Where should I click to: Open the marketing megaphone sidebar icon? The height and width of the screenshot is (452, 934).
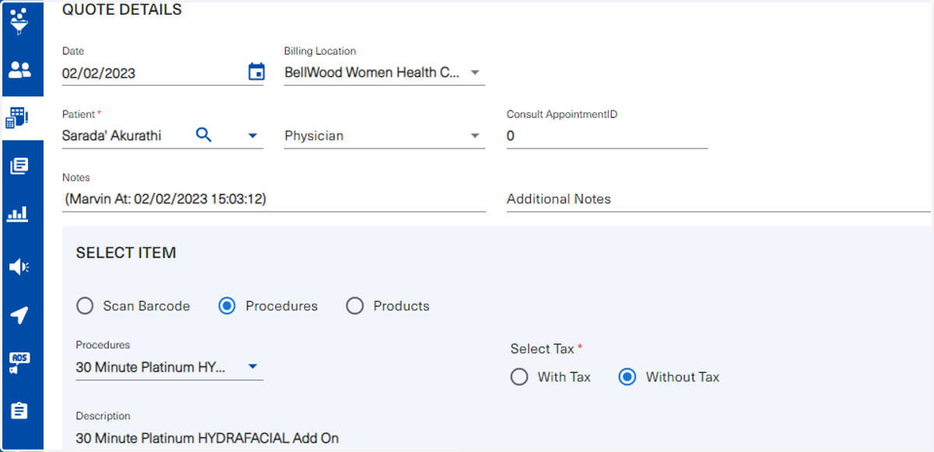pyautogui.click(x=19, y=268)
